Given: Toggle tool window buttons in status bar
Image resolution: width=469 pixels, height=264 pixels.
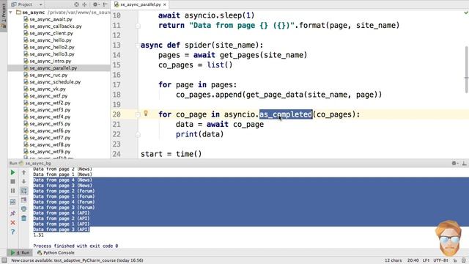Looking at the screenshot, I should (4, 260).
